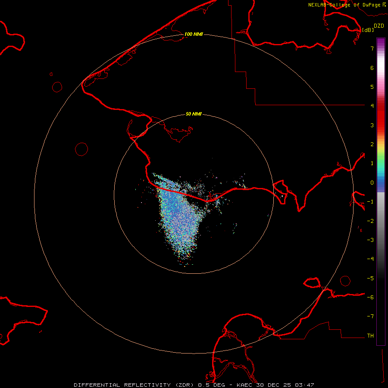Click the 5 value on the color scale

(372, 87)
